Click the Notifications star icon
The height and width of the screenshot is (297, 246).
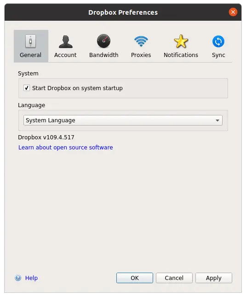181,41
